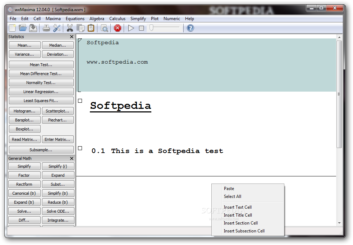The image size is (353, 245).
Task: Click the Piechart... button
Action: tap(58, 120)
